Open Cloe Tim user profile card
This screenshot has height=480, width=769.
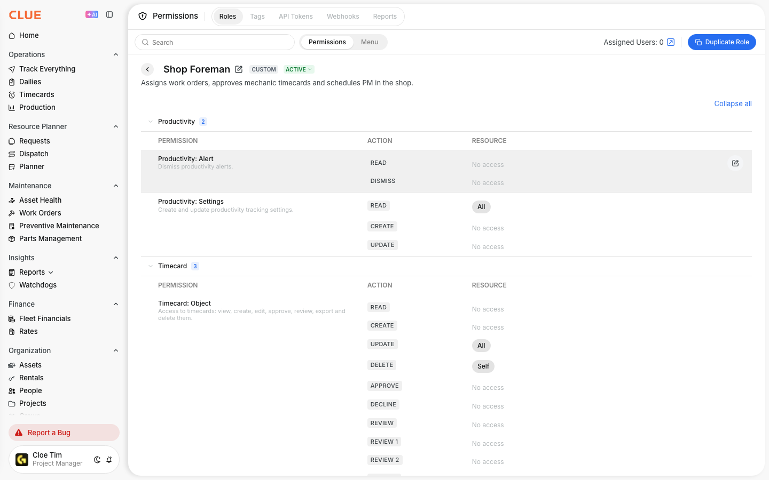[x=64, y=459]
